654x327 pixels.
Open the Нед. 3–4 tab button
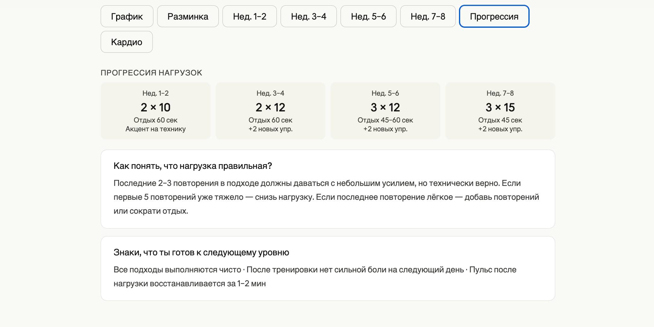coord(308,16)
